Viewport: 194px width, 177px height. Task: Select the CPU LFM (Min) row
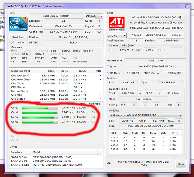pos(56,75)
